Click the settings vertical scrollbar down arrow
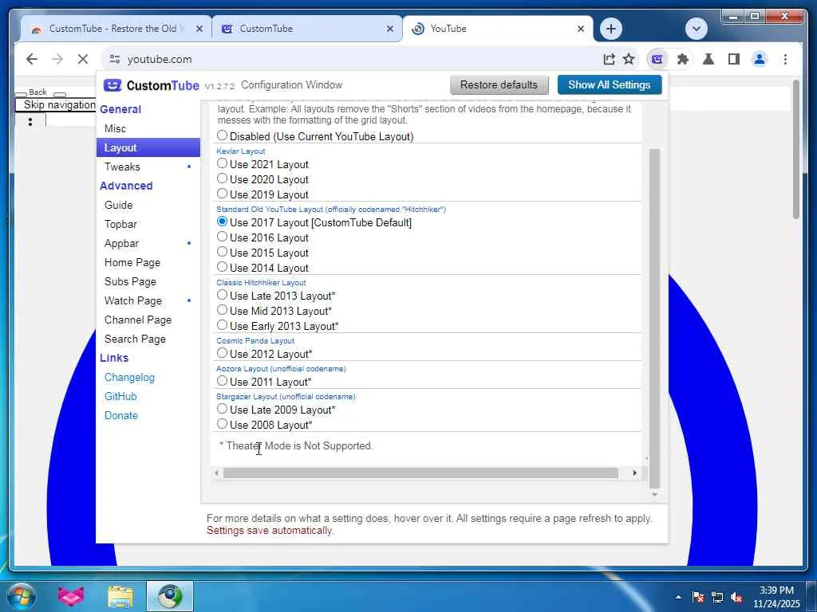This screenshot has height=612, width=817. click(x=655, y=494)
